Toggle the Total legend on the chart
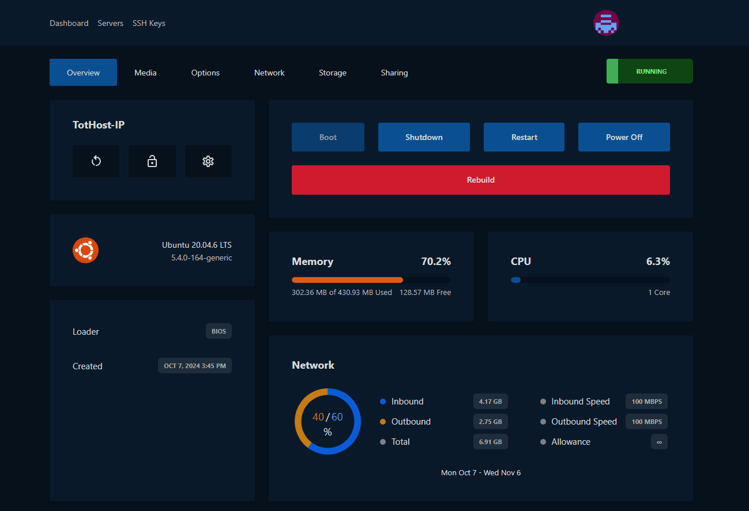 tap(401, 441)
